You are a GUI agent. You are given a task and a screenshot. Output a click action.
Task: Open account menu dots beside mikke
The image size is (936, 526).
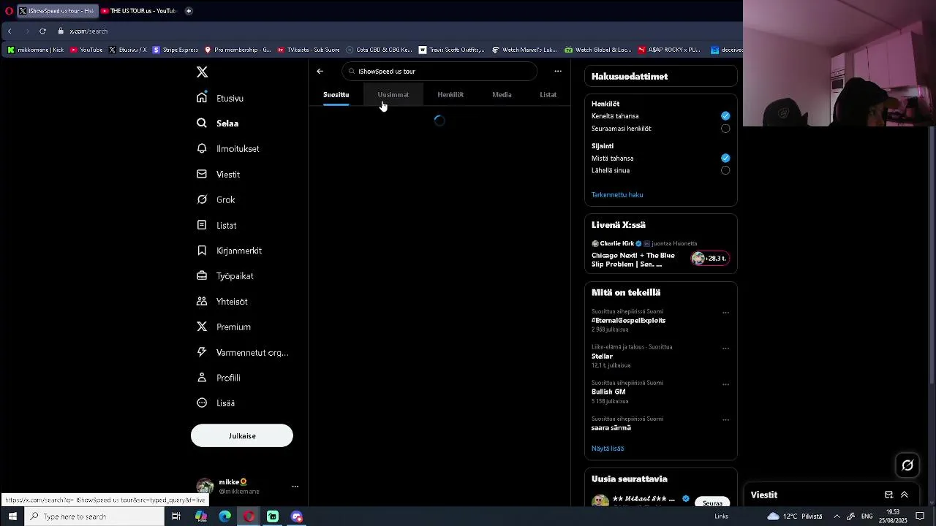coord(295,487)
